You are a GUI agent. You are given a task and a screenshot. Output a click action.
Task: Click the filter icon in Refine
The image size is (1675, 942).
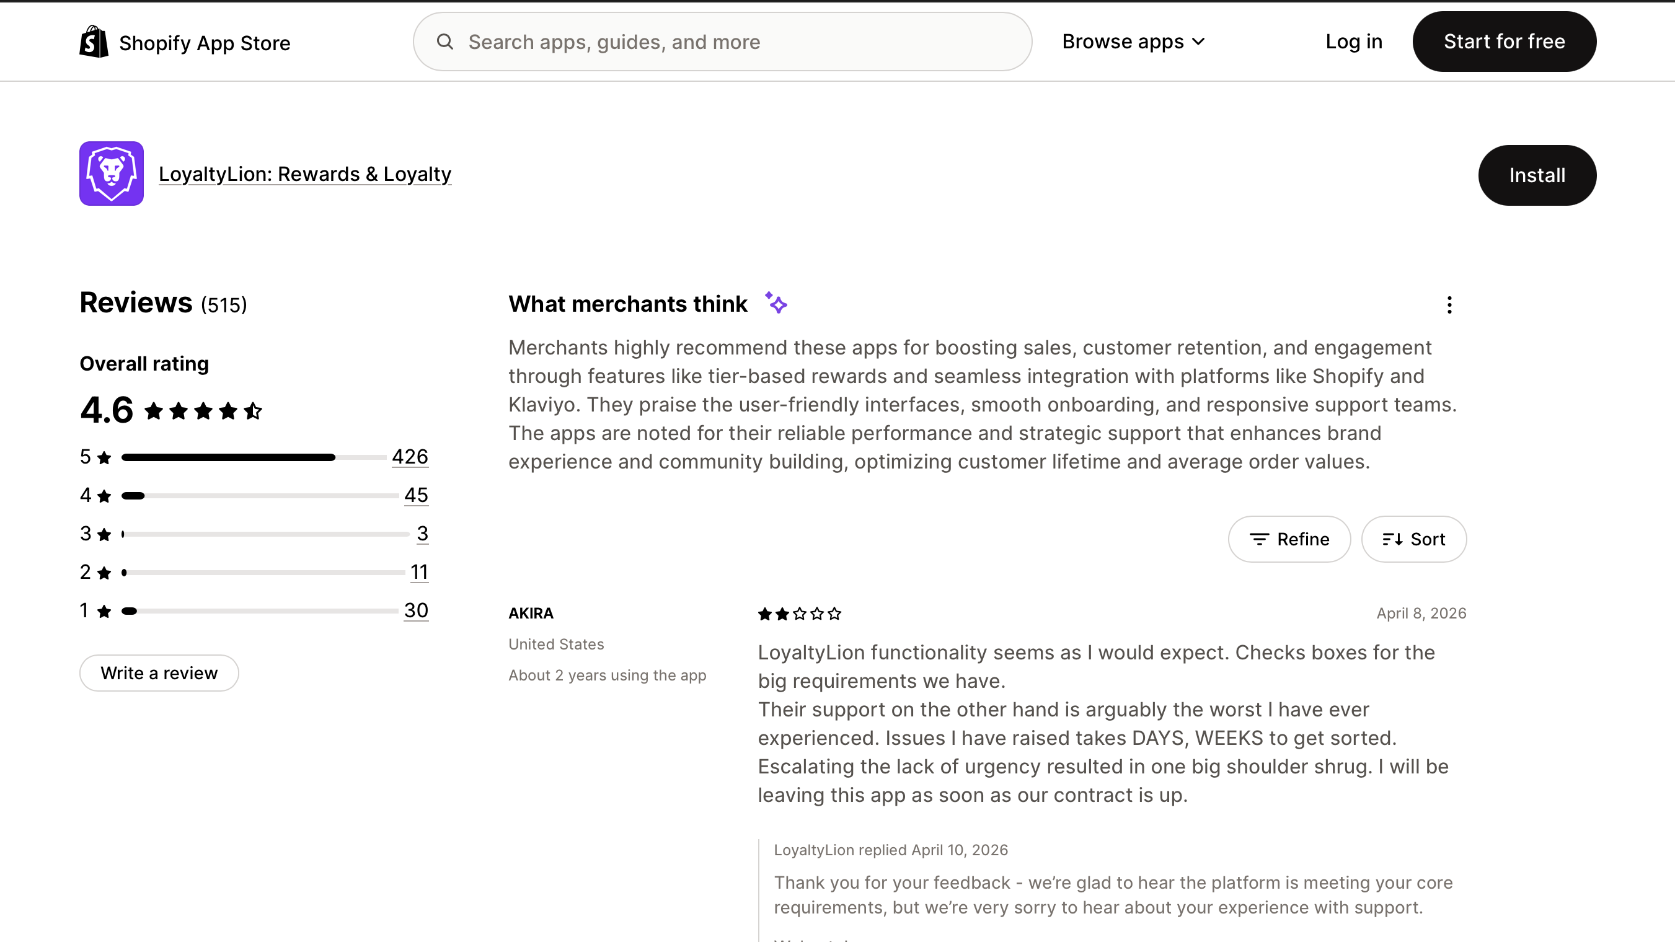(x=1259, y=539)
